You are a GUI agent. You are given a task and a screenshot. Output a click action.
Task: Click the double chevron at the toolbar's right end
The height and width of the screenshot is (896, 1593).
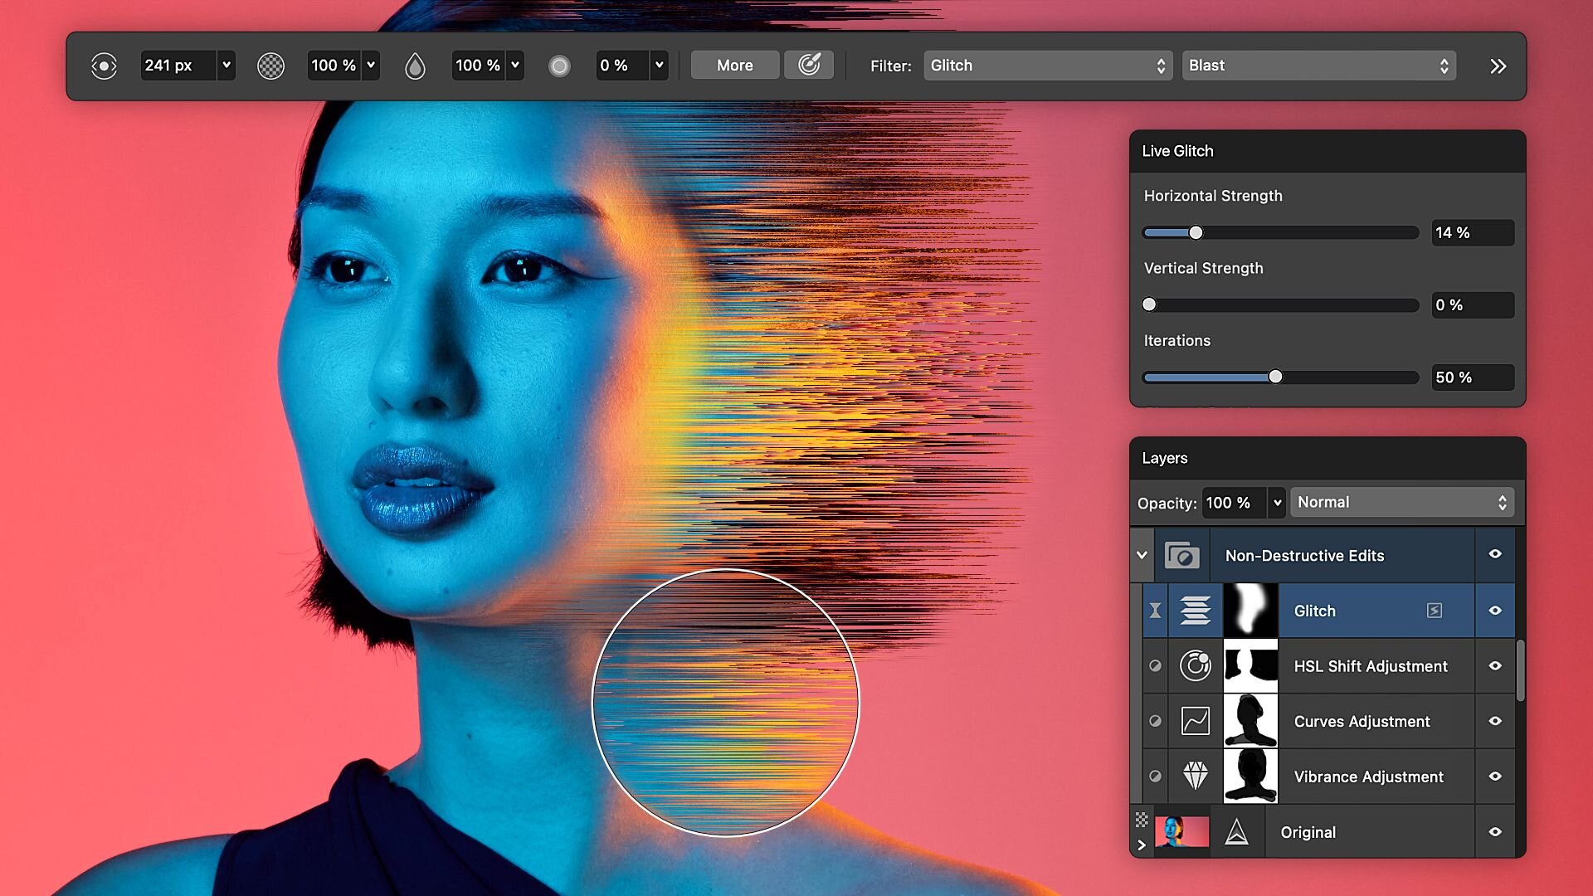(1498, 66)
